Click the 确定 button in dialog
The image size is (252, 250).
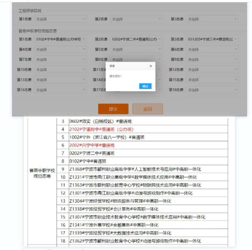145,86
